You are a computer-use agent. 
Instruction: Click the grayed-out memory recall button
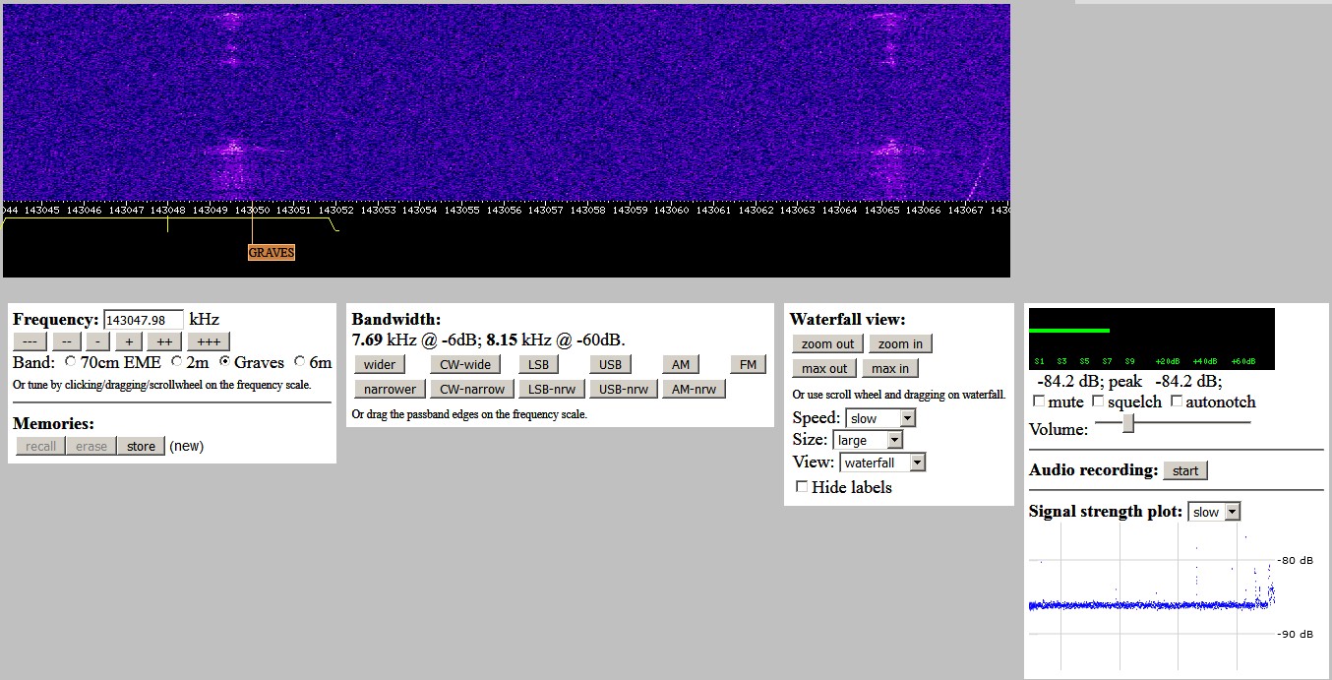[x=40, y=446]
